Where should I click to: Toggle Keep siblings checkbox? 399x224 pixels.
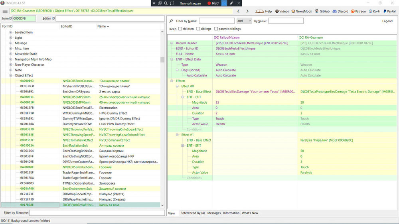tap(198, 29)
